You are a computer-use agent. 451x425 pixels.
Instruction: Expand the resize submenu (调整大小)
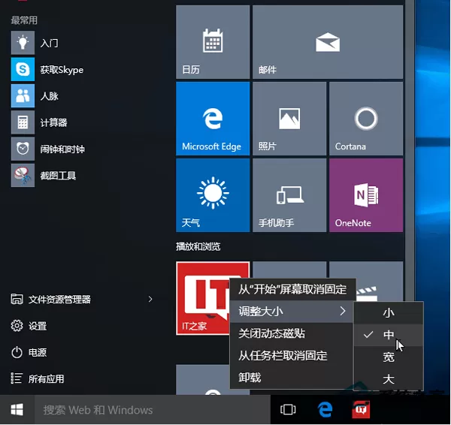coord(292,311)
